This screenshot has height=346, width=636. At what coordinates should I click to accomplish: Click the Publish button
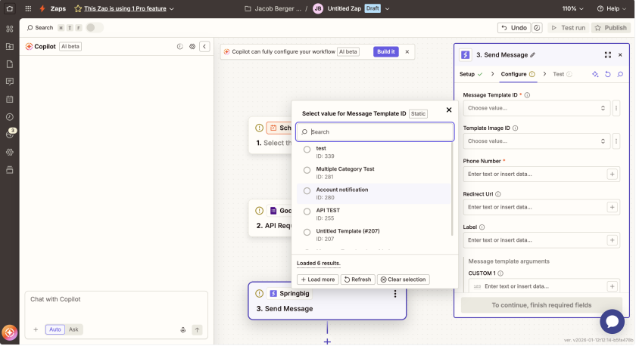pos(610,28)
